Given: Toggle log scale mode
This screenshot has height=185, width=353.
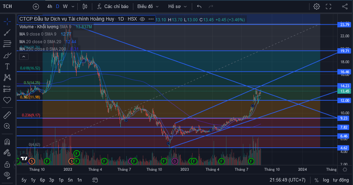Looking at the screenshot, I should tap(326, 180).
